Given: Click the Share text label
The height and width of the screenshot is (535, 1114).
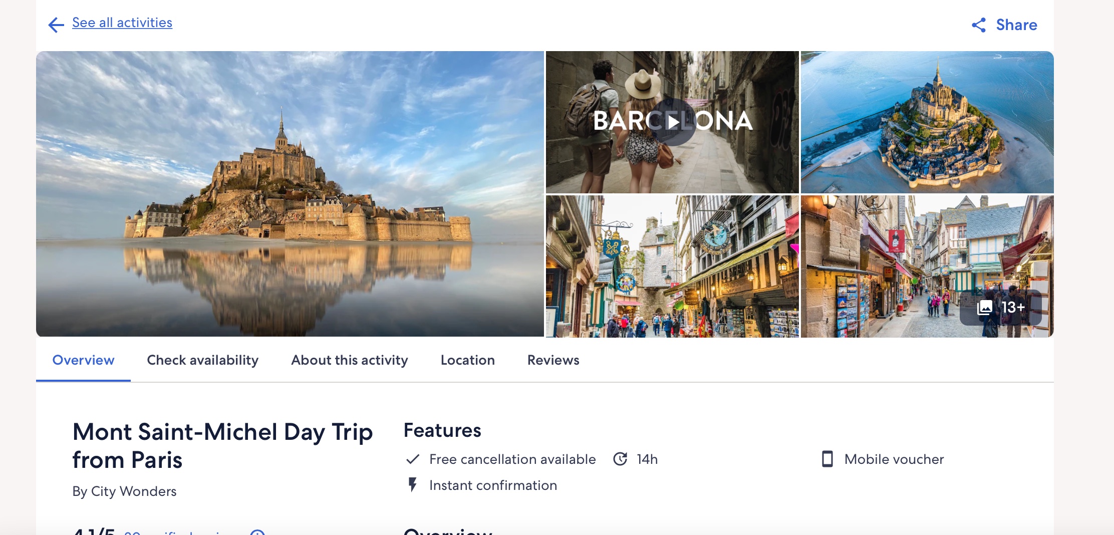Looking at the screenshot, I should coord(1016,25).
